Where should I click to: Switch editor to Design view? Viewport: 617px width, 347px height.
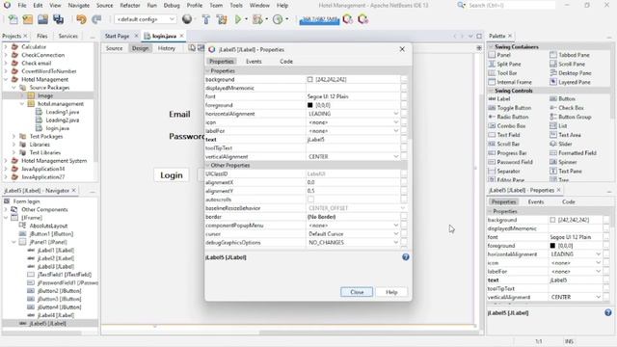[140, 48]
